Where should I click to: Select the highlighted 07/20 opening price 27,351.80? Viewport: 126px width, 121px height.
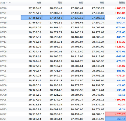pyautogui.click(x=31, y=18)
